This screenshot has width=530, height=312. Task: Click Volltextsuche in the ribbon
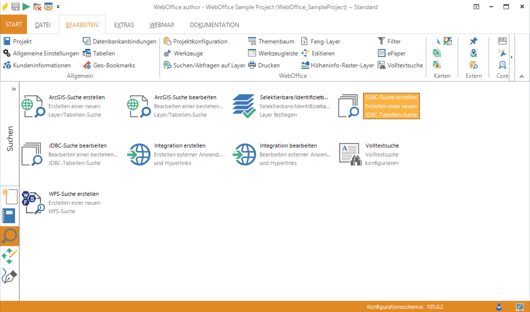[x=400, y=65]
